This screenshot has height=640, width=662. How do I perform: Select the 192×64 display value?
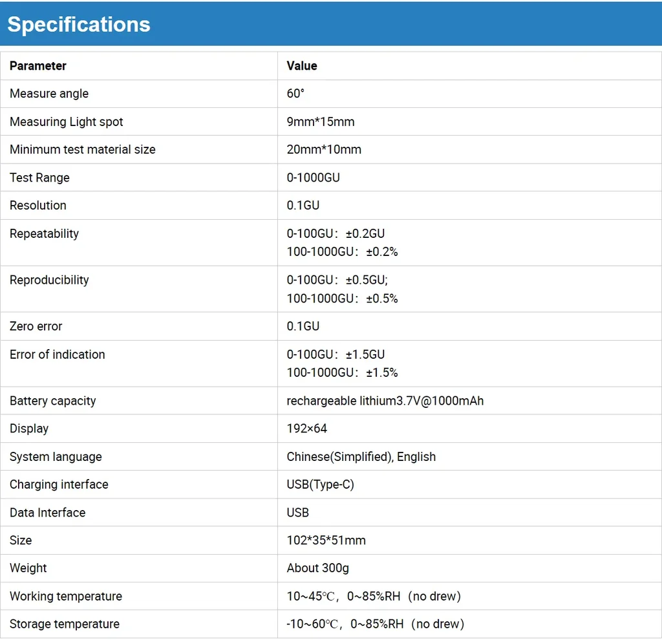tap(307, 429)
